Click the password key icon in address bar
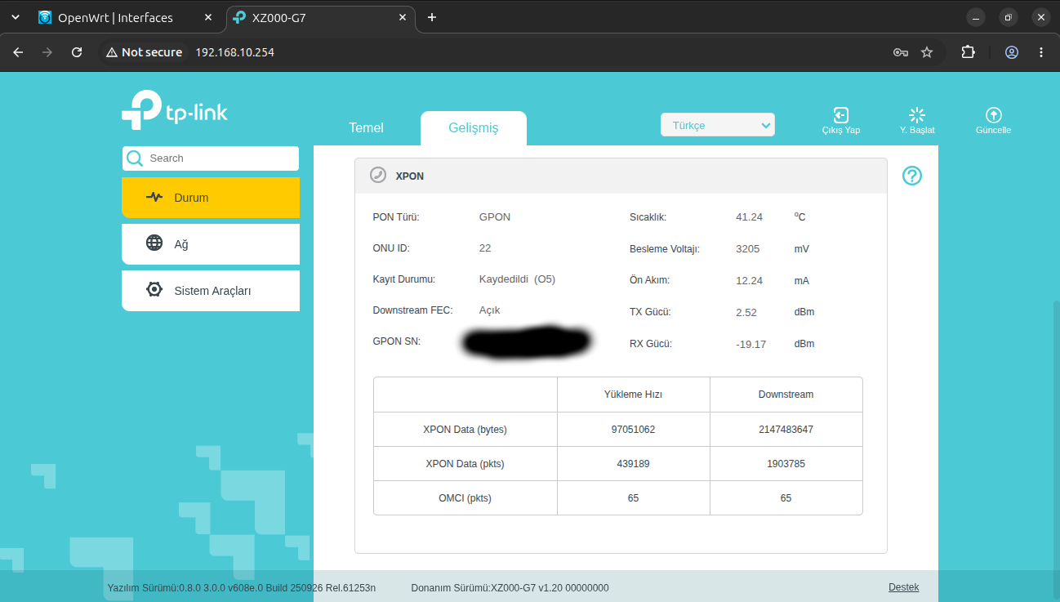1060x602 pixels. click(901, 52)
